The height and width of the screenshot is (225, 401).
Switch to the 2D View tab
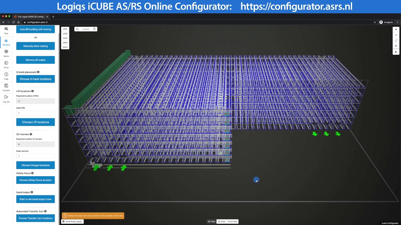[x=221, y=222]
